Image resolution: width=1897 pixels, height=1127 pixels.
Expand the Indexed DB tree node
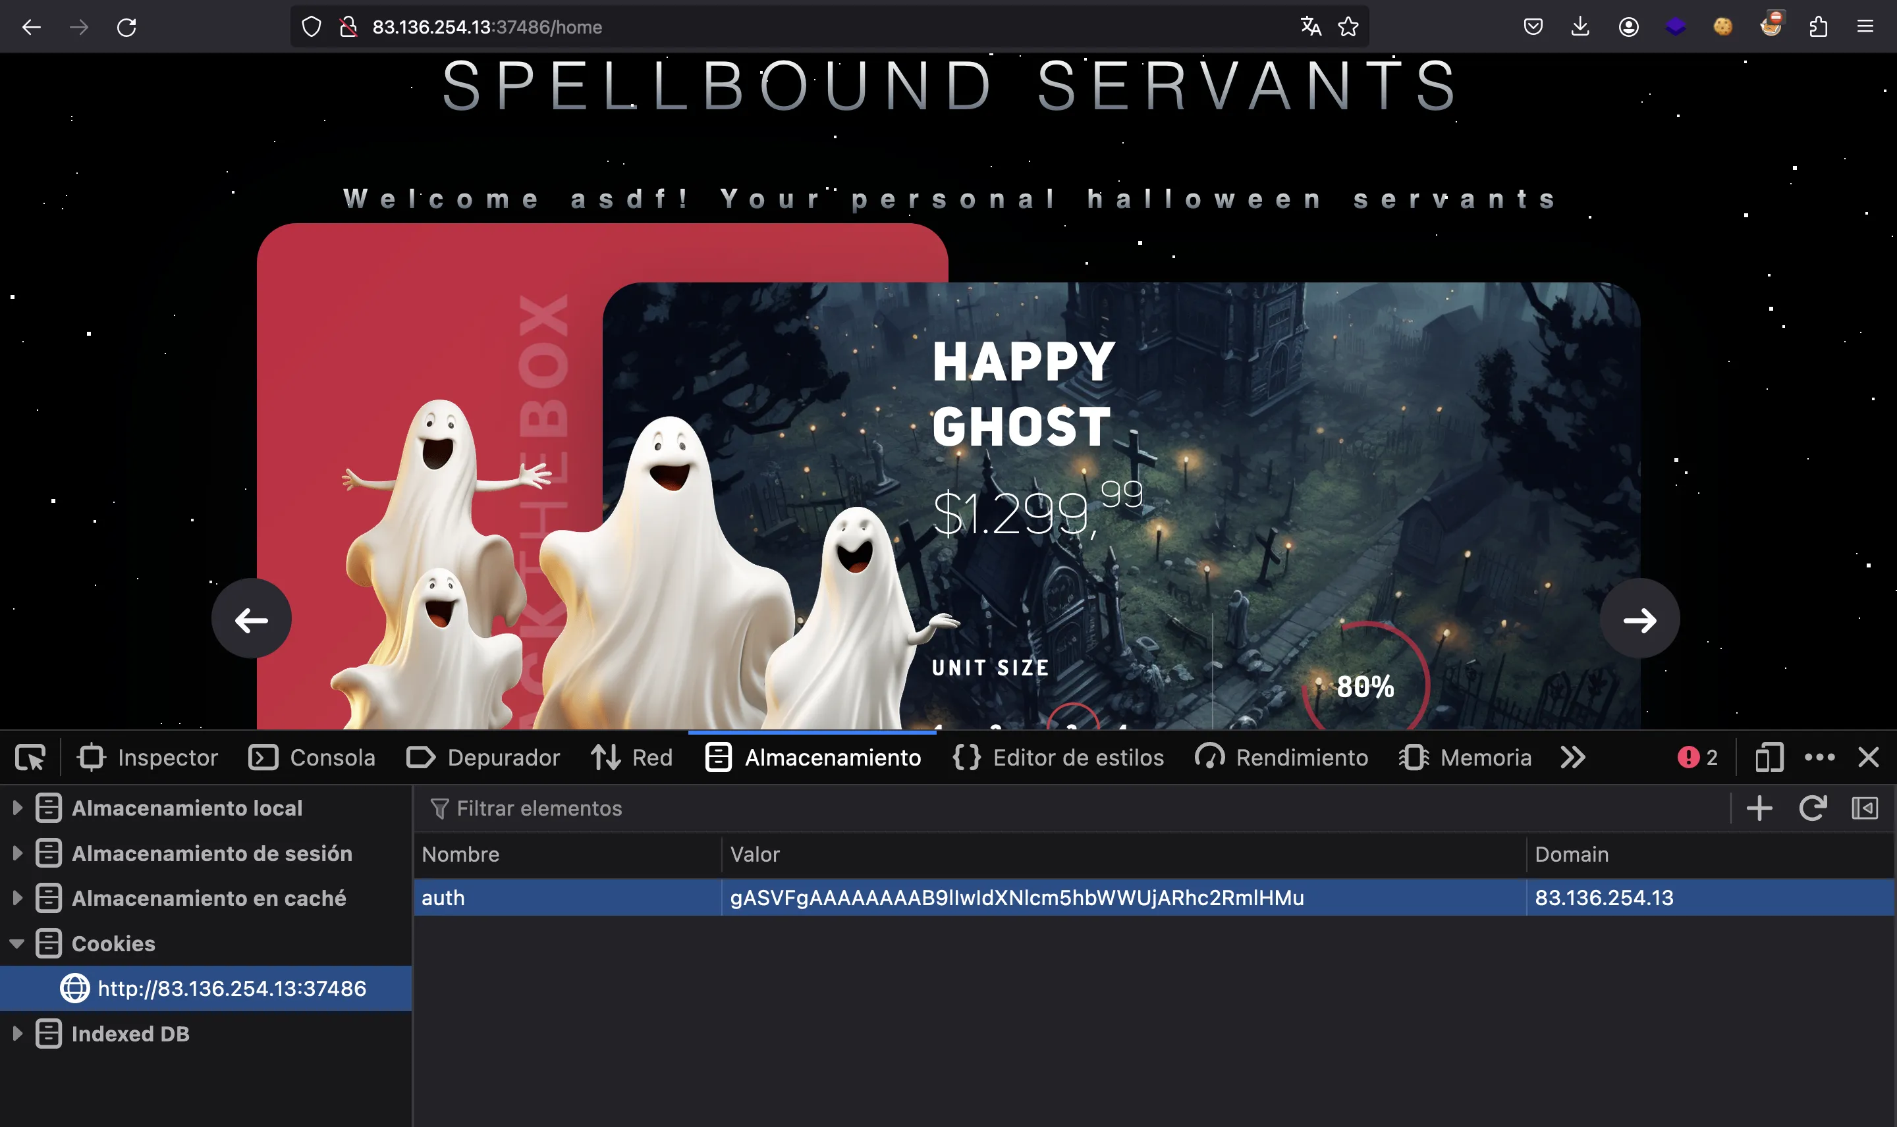[16, 1034]
